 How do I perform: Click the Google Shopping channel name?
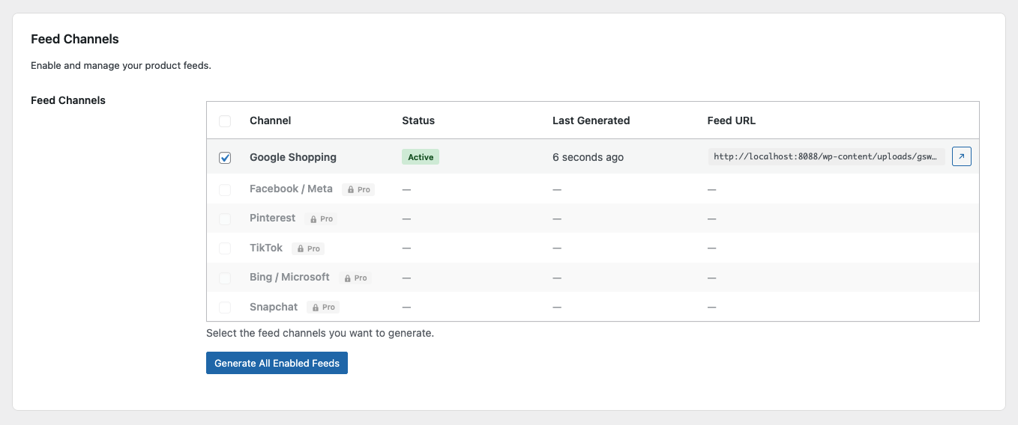point(293,157)
